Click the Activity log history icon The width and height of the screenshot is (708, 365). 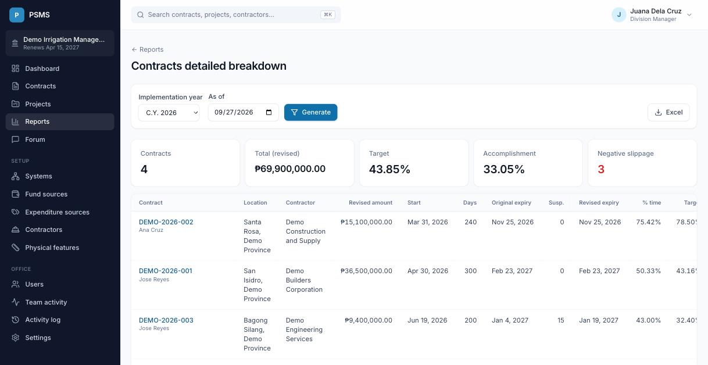(16, 320)
